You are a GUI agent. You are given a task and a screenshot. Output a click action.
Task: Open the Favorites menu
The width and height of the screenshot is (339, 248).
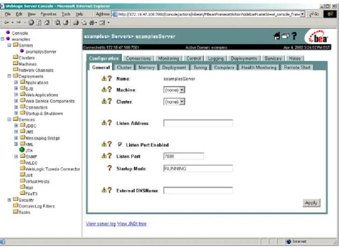pos(49,14)
